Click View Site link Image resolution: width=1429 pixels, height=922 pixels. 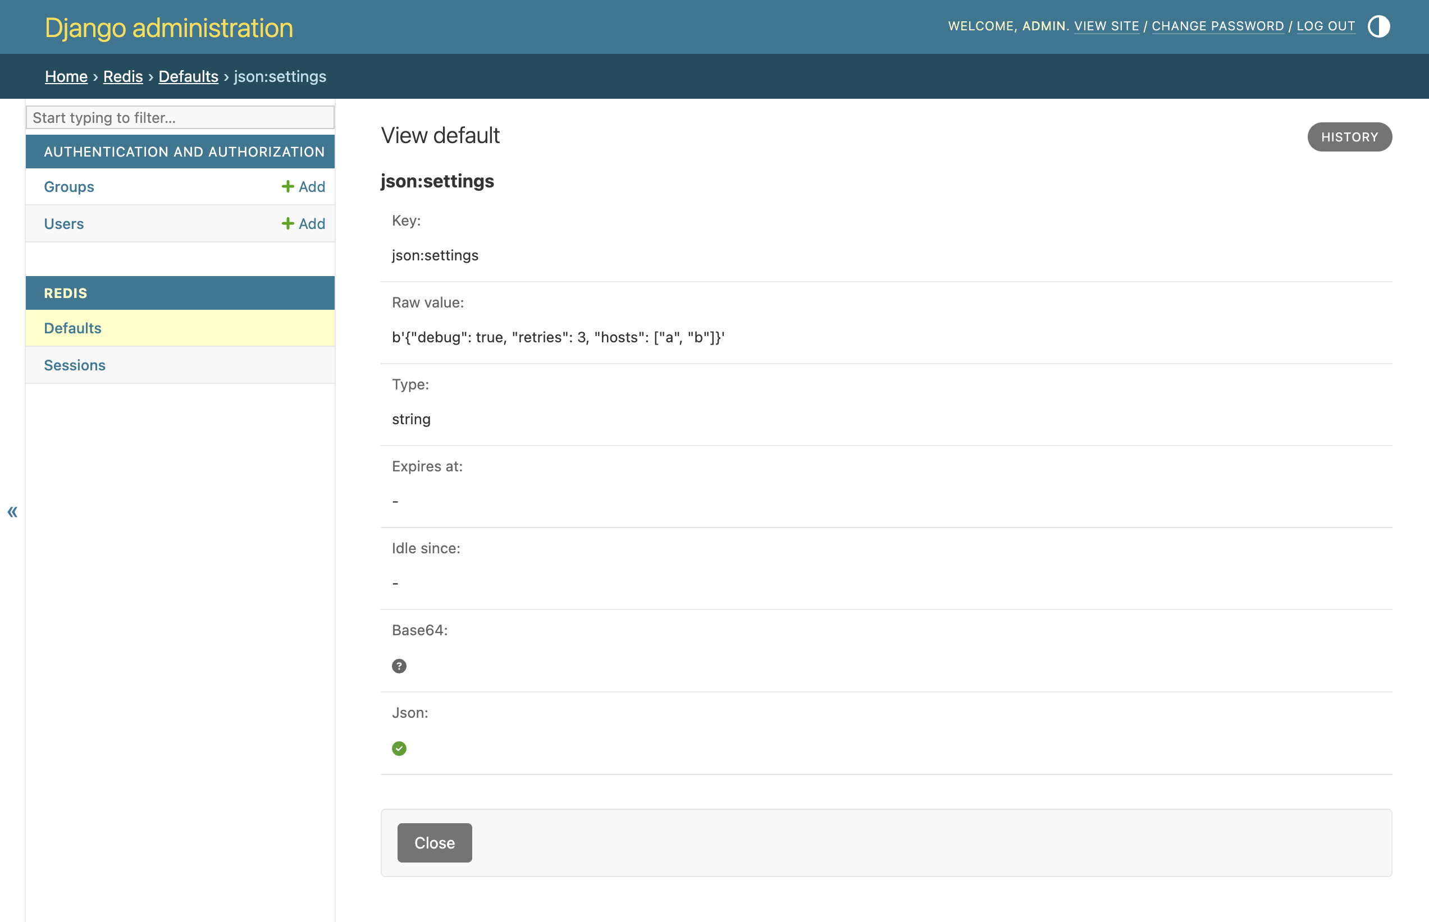(x=1106, y=26)
